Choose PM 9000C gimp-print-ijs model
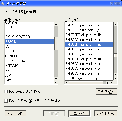The height and width of the screenshot is (121, 122). coord(89,59)
